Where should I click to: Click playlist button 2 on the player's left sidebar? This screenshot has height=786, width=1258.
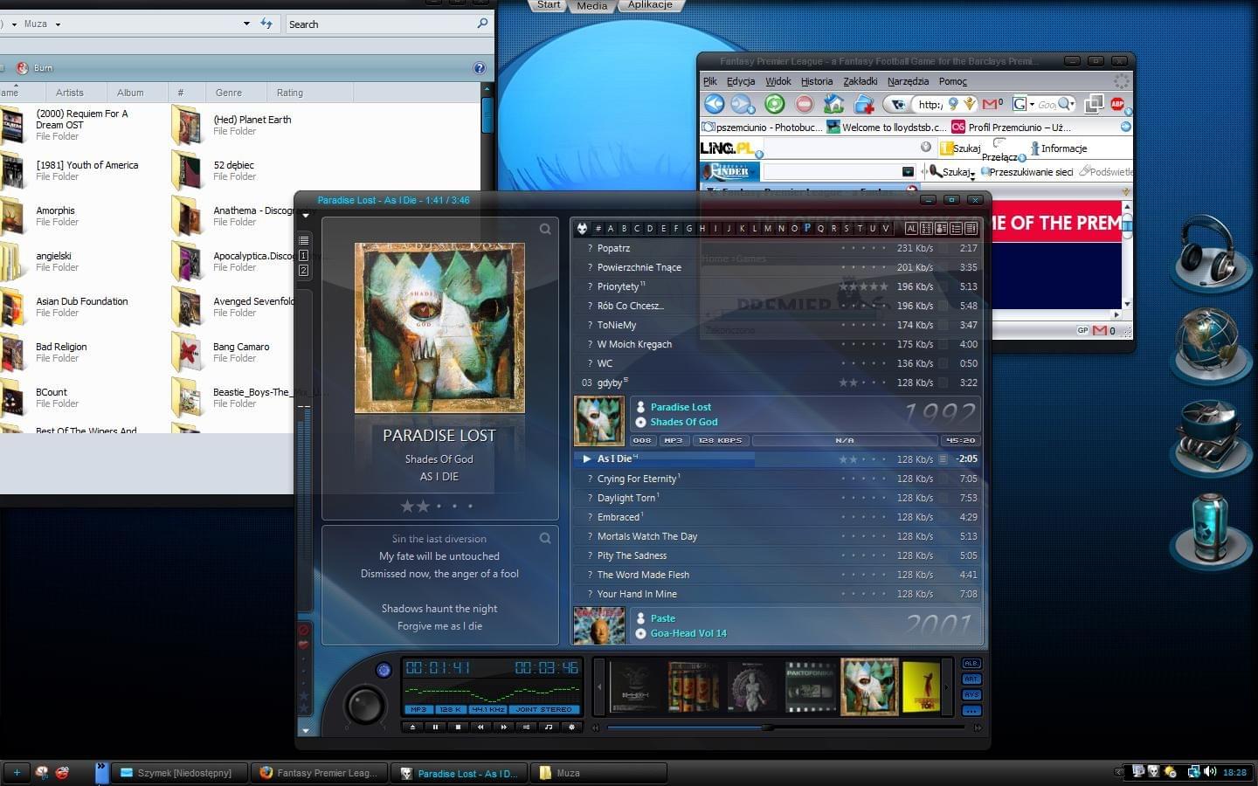pos(304,270)
